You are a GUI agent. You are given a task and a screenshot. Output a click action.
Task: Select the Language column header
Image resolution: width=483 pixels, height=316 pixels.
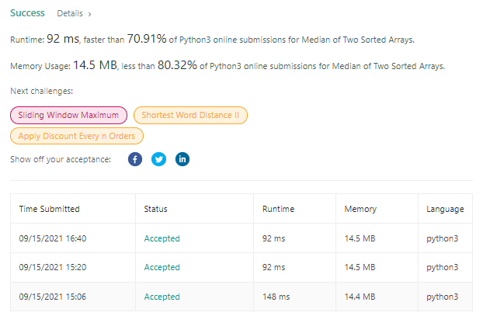click(x=445, y=209)
